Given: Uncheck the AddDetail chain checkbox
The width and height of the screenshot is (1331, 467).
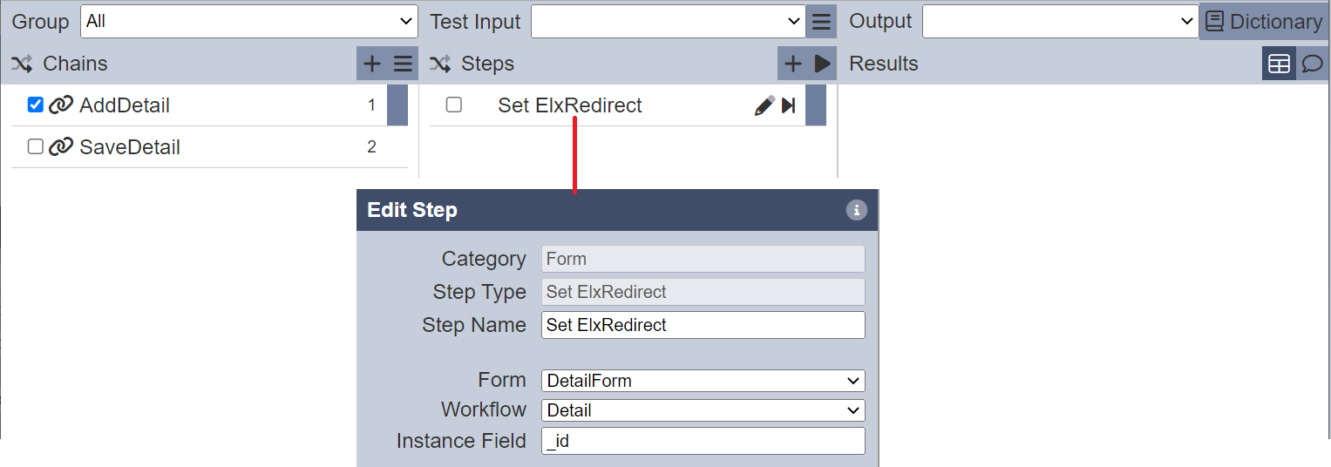Looking at the screenshot, I should [x=36, y=105].
